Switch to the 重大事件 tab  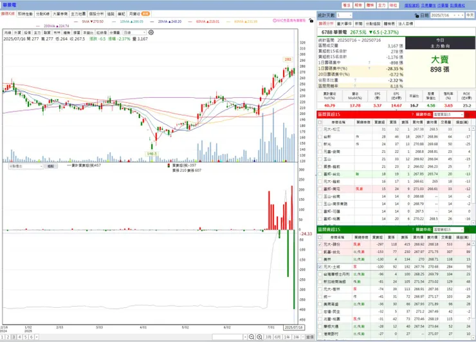(x=344, y=24)
